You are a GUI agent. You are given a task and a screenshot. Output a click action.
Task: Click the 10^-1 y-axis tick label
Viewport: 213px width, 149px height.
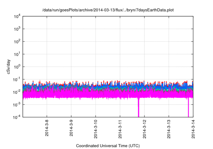[x=17, y=79]
